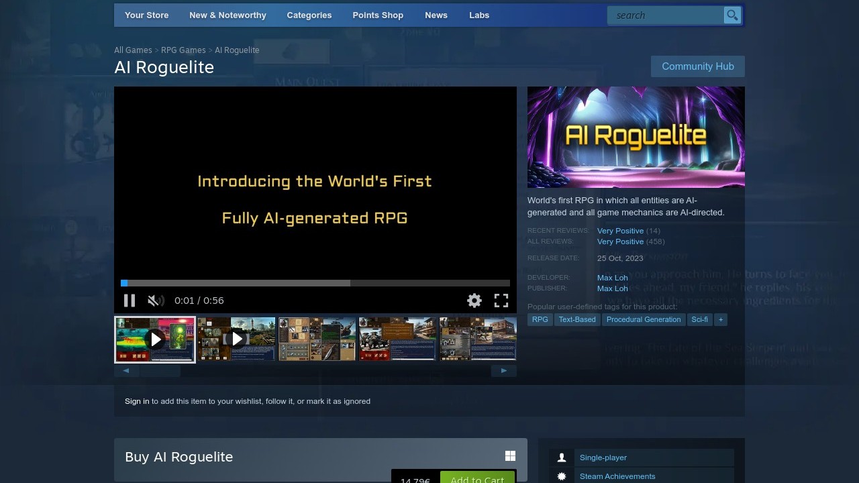Open video settings gear
Image resolution: width=859 pixels, height=483 pixels.
pyautogui.click(x=474, y=301)
